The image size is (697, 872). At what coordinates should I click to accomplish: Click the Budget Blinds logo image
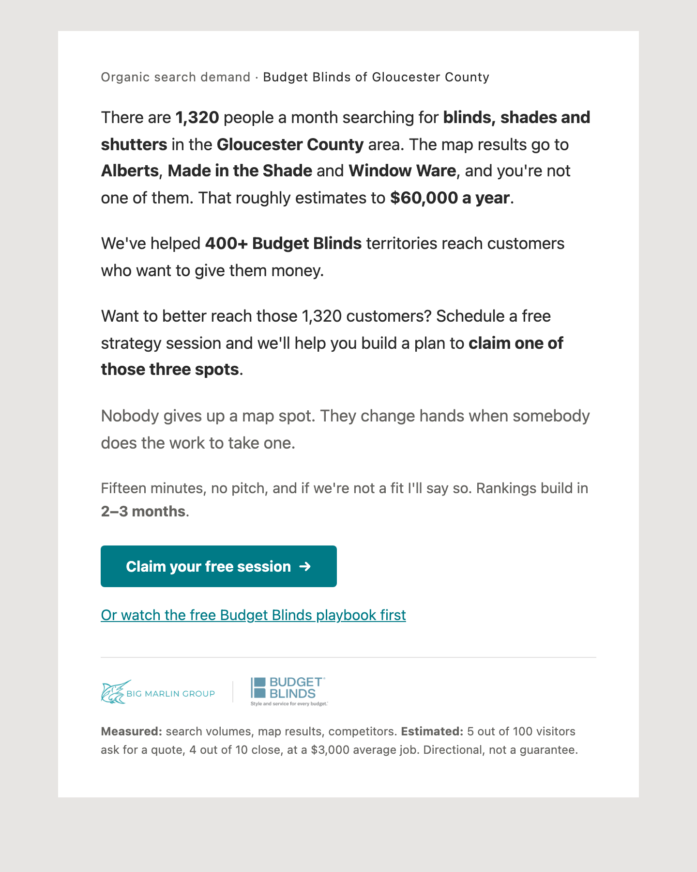tap(289, 692)
